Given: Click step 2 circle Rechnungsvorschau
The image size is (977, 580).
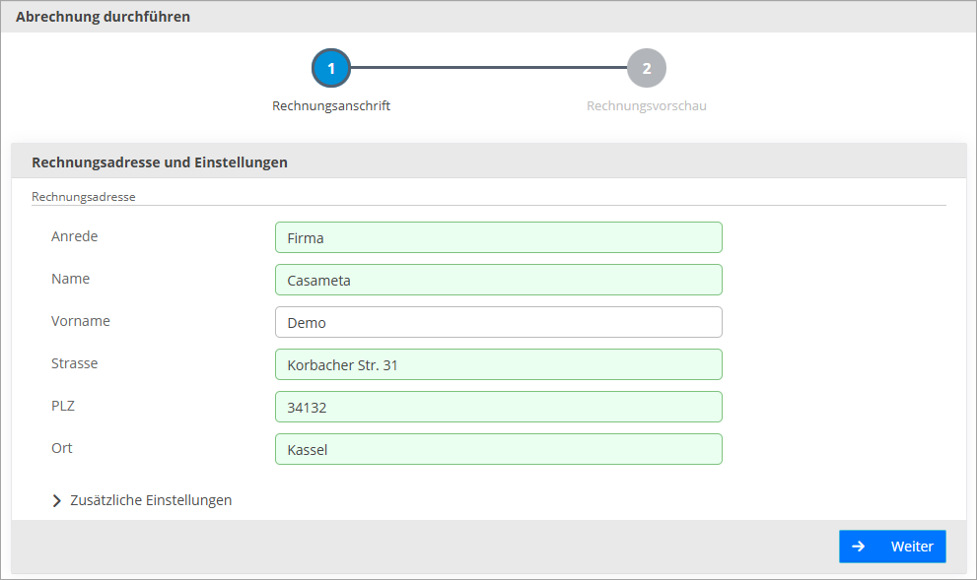Looking at the screenshot, I should point(646,68).
